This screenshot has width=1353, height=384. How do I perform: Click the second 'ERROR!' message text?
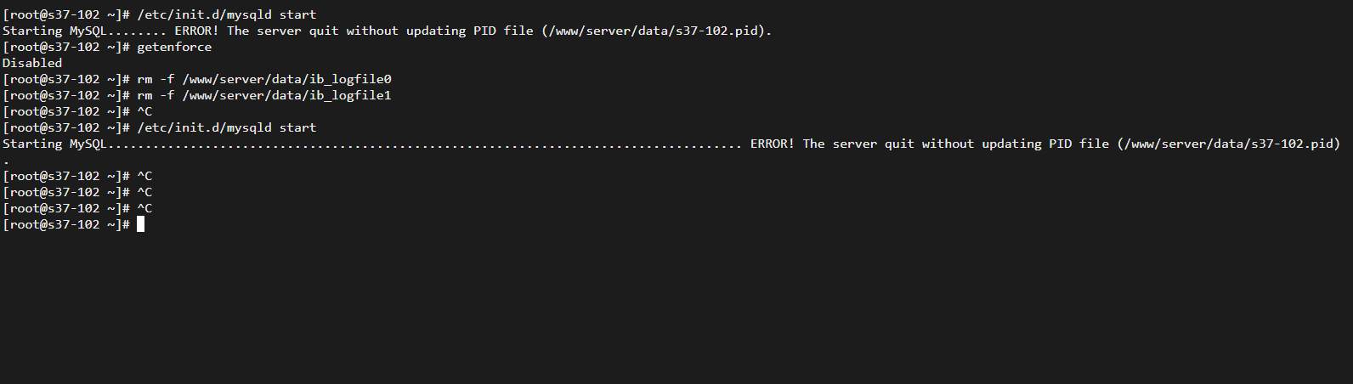click(x=772, y=144)
